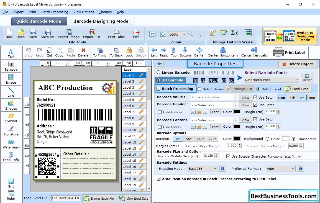Viewport: 320px width, 203px height.
Task: Click the zoom in magnifier
Action: (191, 34)
